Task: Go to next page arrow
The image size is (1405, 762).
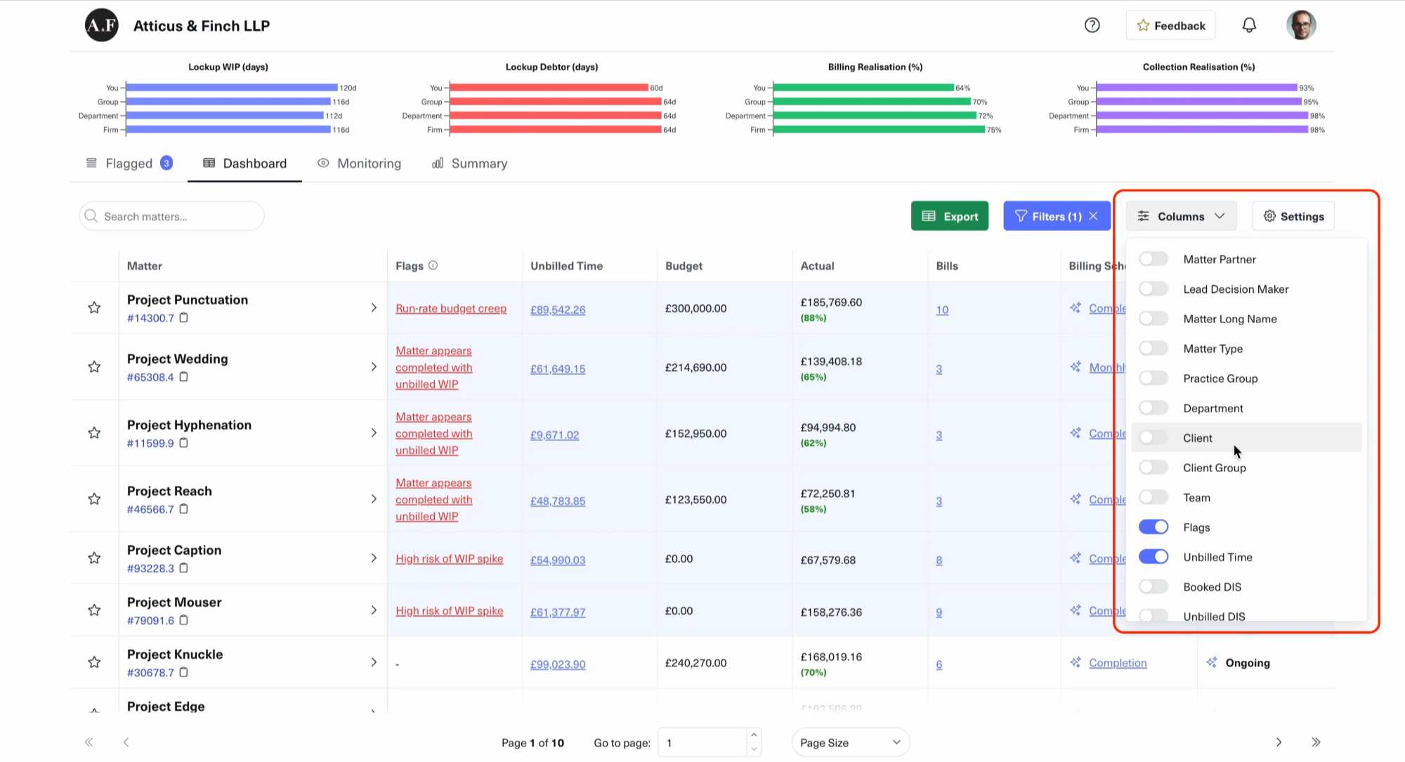Action: tap(1279, 742)
